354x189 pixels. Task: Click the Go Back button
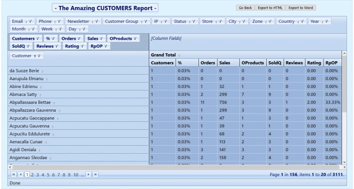point(245,7)
